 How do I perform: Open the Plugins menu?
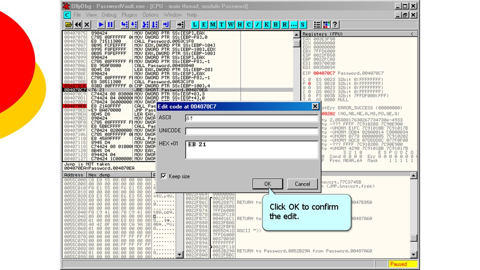click(129, 15)
